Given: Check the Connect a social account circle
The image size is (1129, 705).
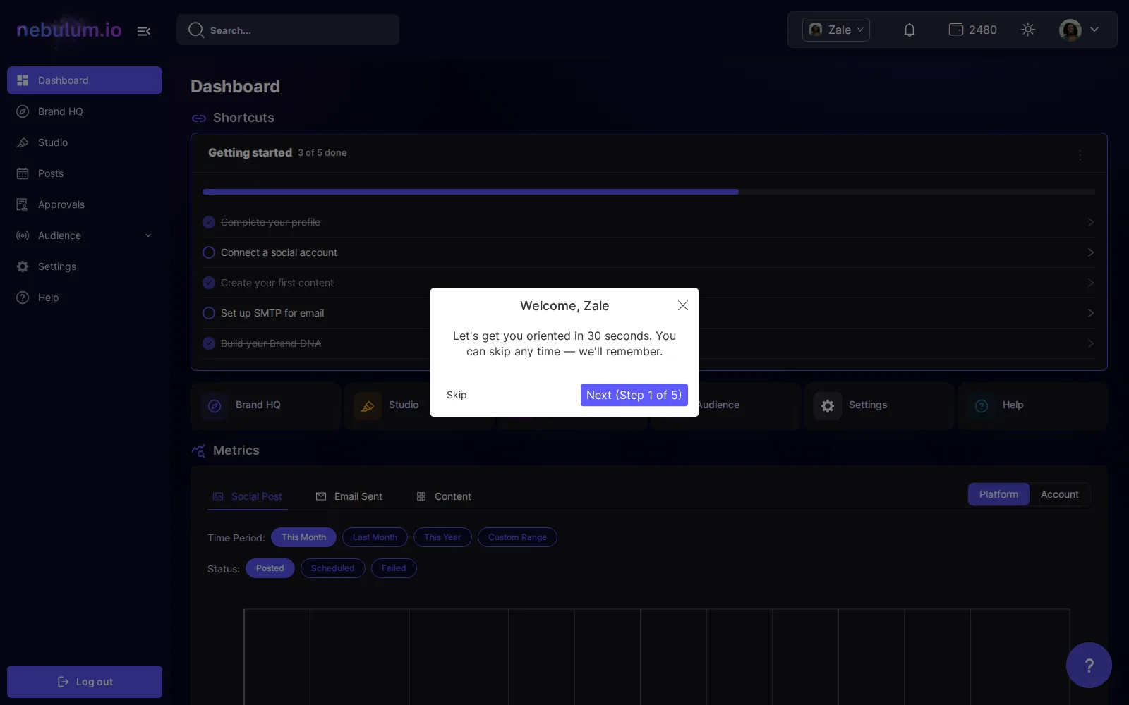Looking at the screenshot, I should (x=209, y=252).
